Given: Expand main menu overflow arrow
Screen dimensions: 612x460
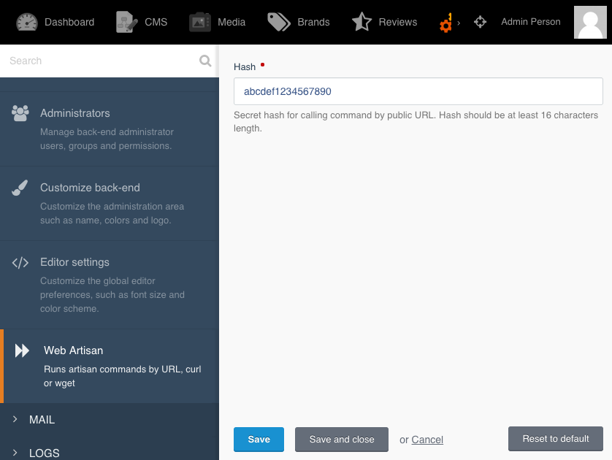Looking at the screenshot, I should (459, 23).
